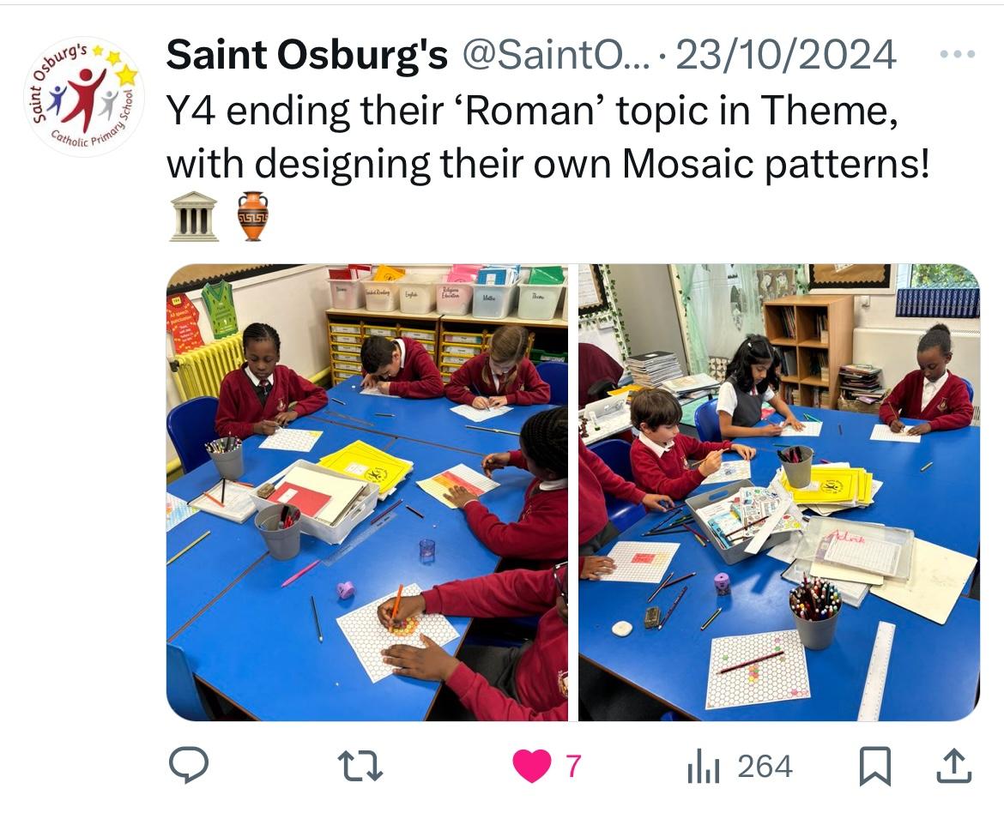1004x819 pixels.
Task: Click 'Y4 ending their' line of tweet
Action: (305, 111)
